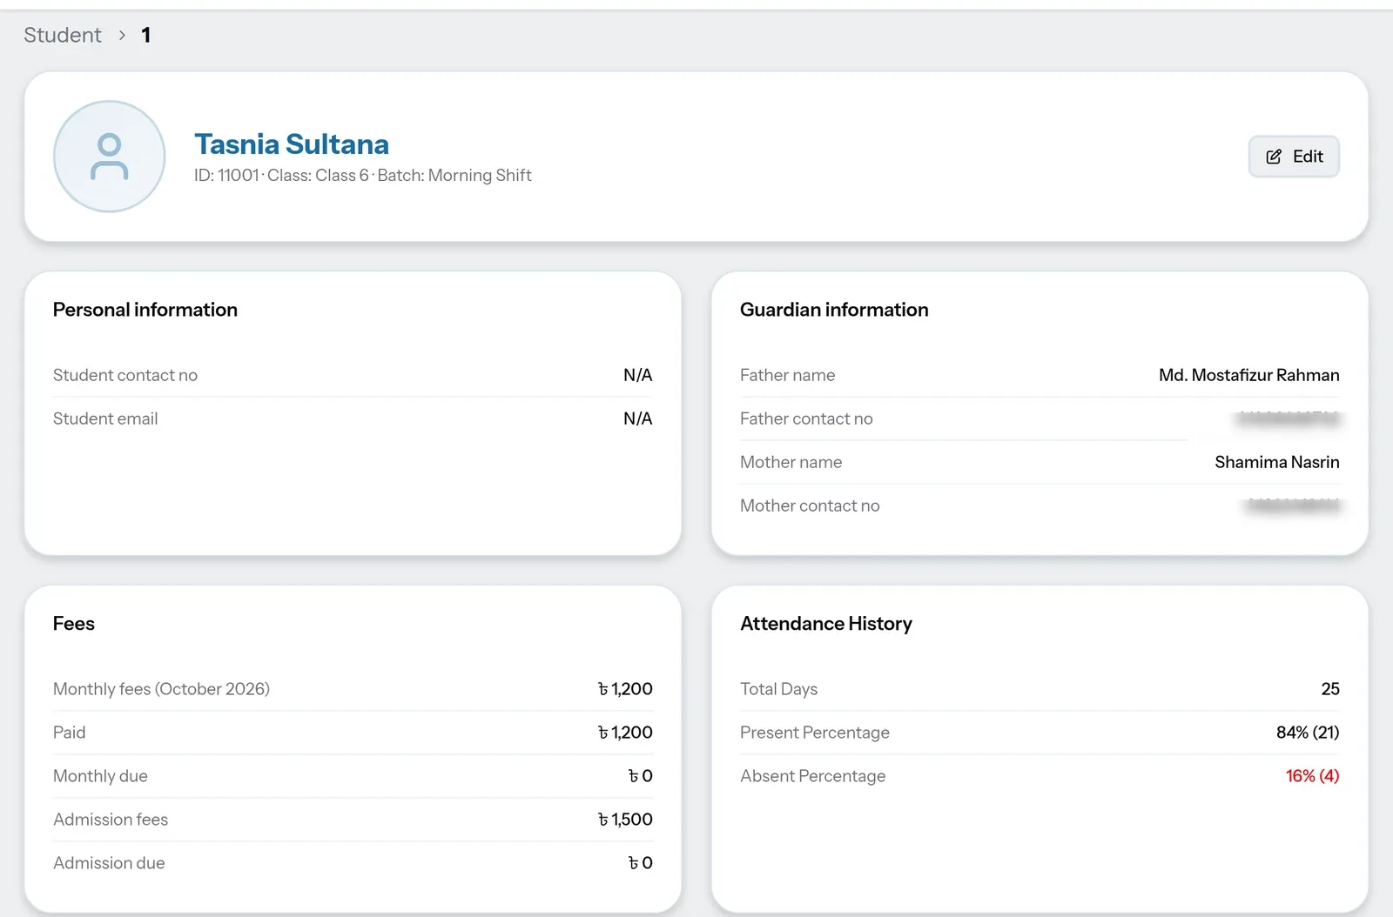Click the N/A value for Student contact no
Viewport: 1393px width, 917px height.
(x=638, y=375)
